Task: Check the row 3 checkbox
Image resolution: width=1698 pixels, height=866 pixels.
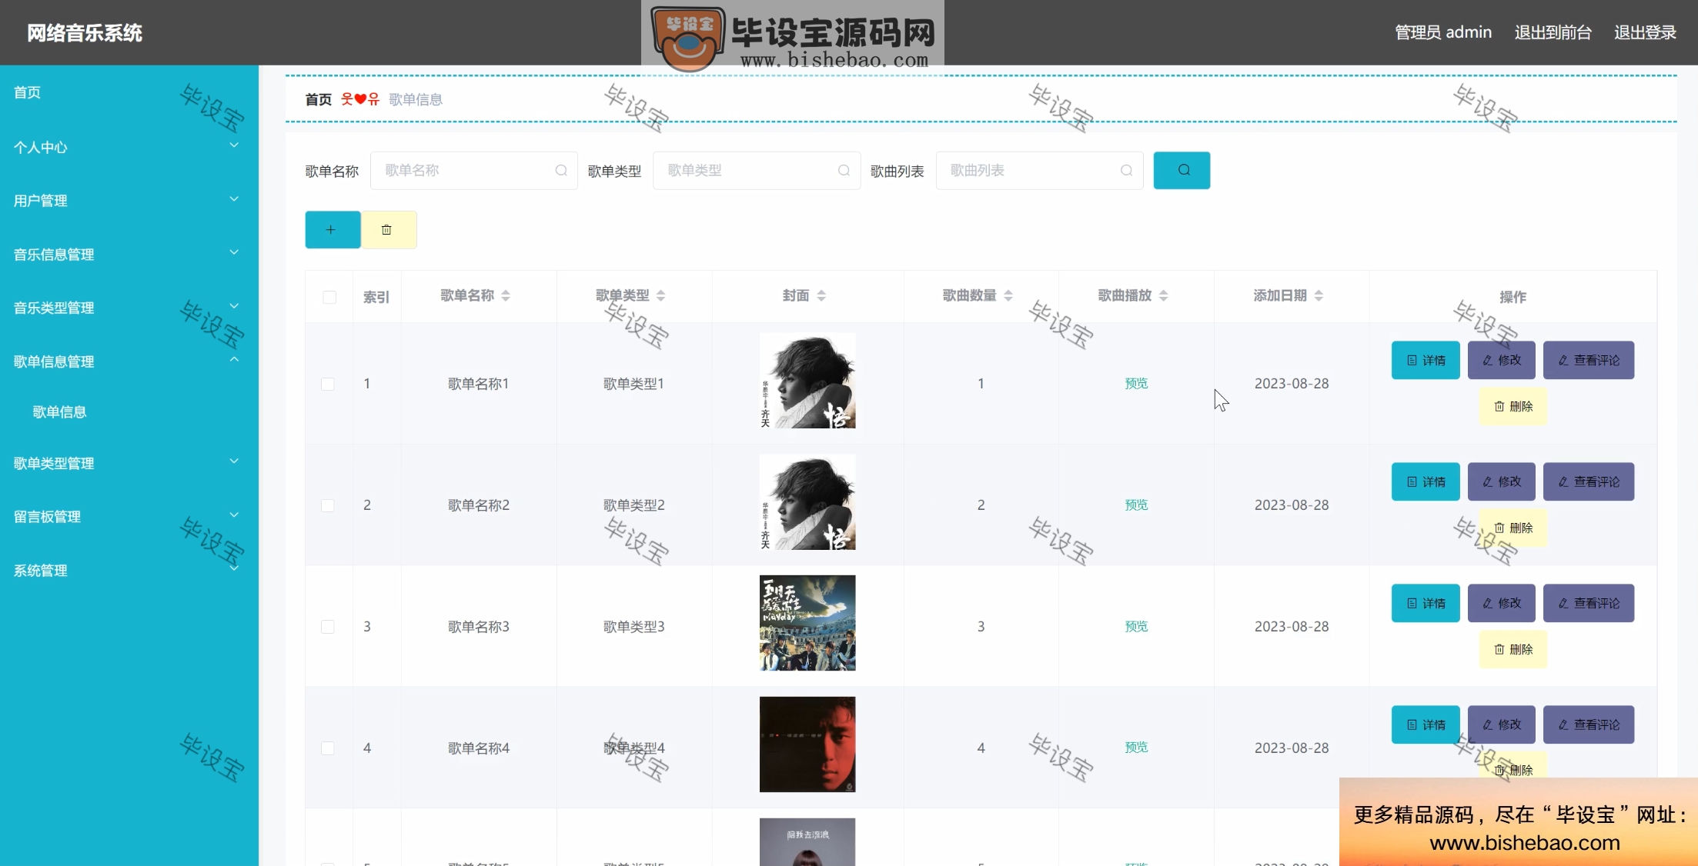Action: pos(328,627)
